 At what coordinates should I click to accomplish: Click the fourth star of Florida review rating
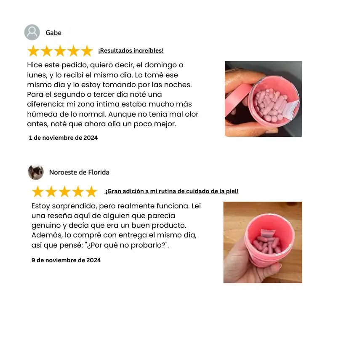(x=78, y=192)
